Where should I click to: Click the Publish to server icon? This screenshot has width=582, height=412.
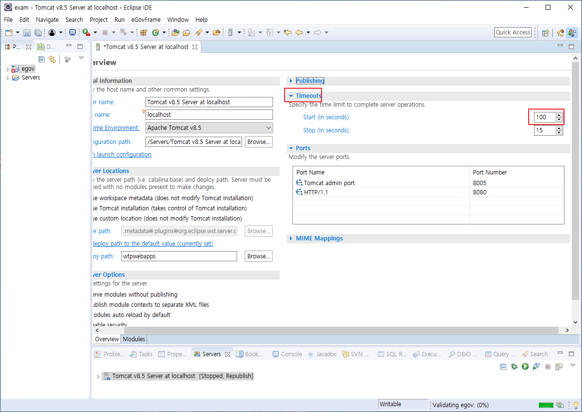(x=559, y=366)
